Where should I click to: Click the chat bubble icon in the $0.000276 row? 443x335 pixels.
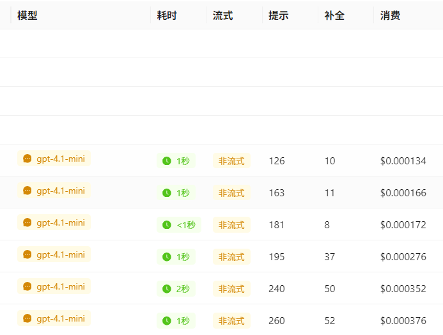[27, 254]
